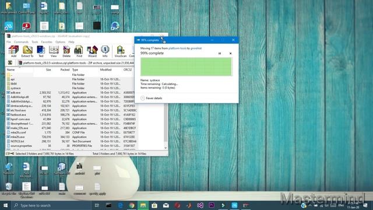This screenshot has width=373, height=210.
Task: Click the platform-tools source link
Action: click(177, 48)
